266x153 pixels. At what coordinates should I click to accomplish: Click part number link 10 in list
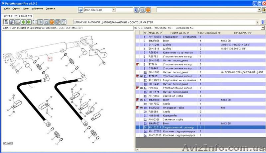[145, 72]
